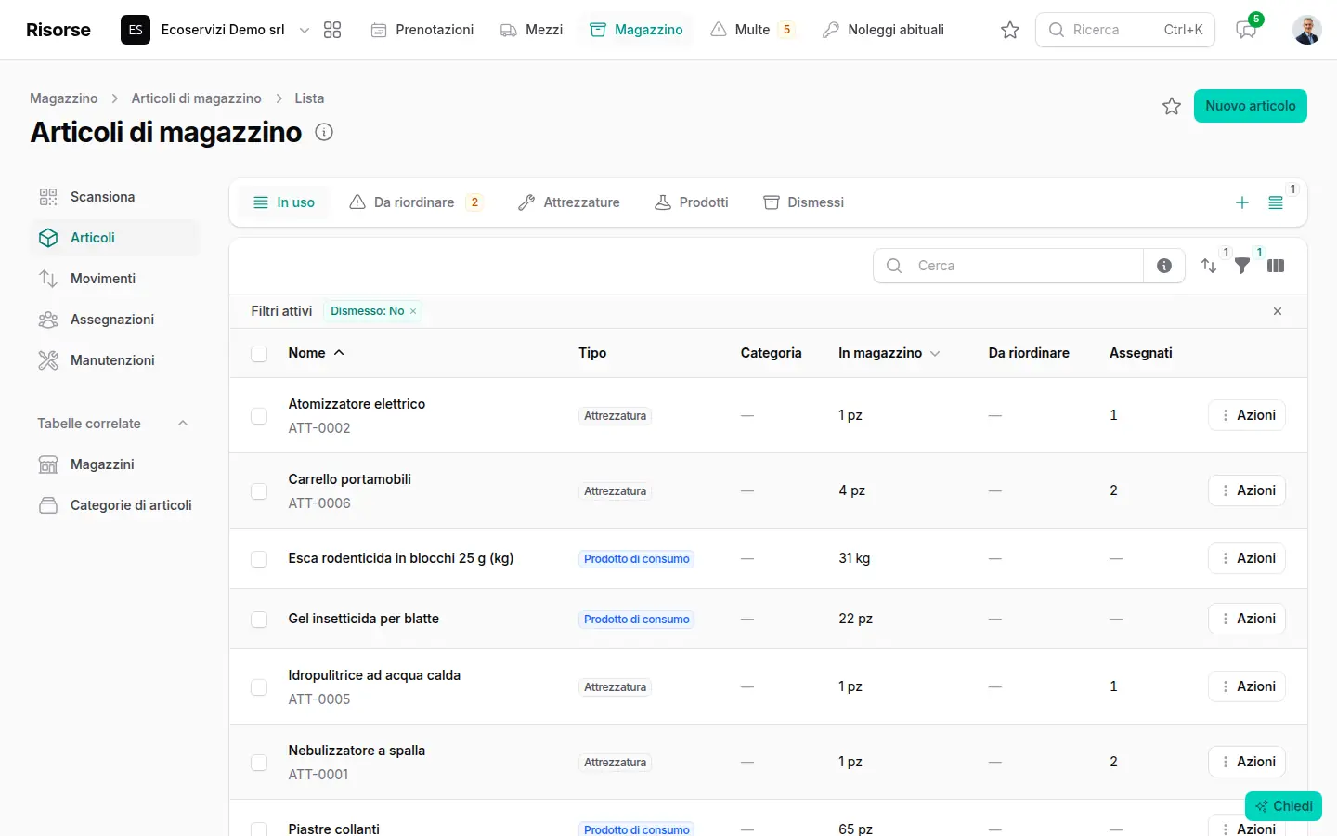Viewport: 1337px width, 836px height.
Task: Open the filter funnel icon
Action: pyautogui.click(x=1242, y=266)
